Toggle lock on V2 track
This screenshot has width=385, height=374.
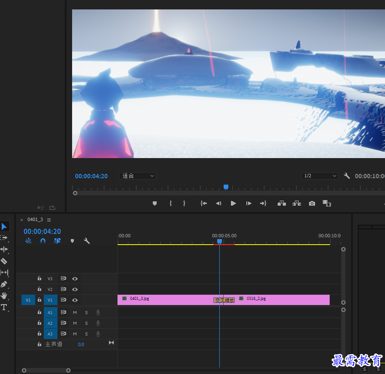[x=39, y=289]
